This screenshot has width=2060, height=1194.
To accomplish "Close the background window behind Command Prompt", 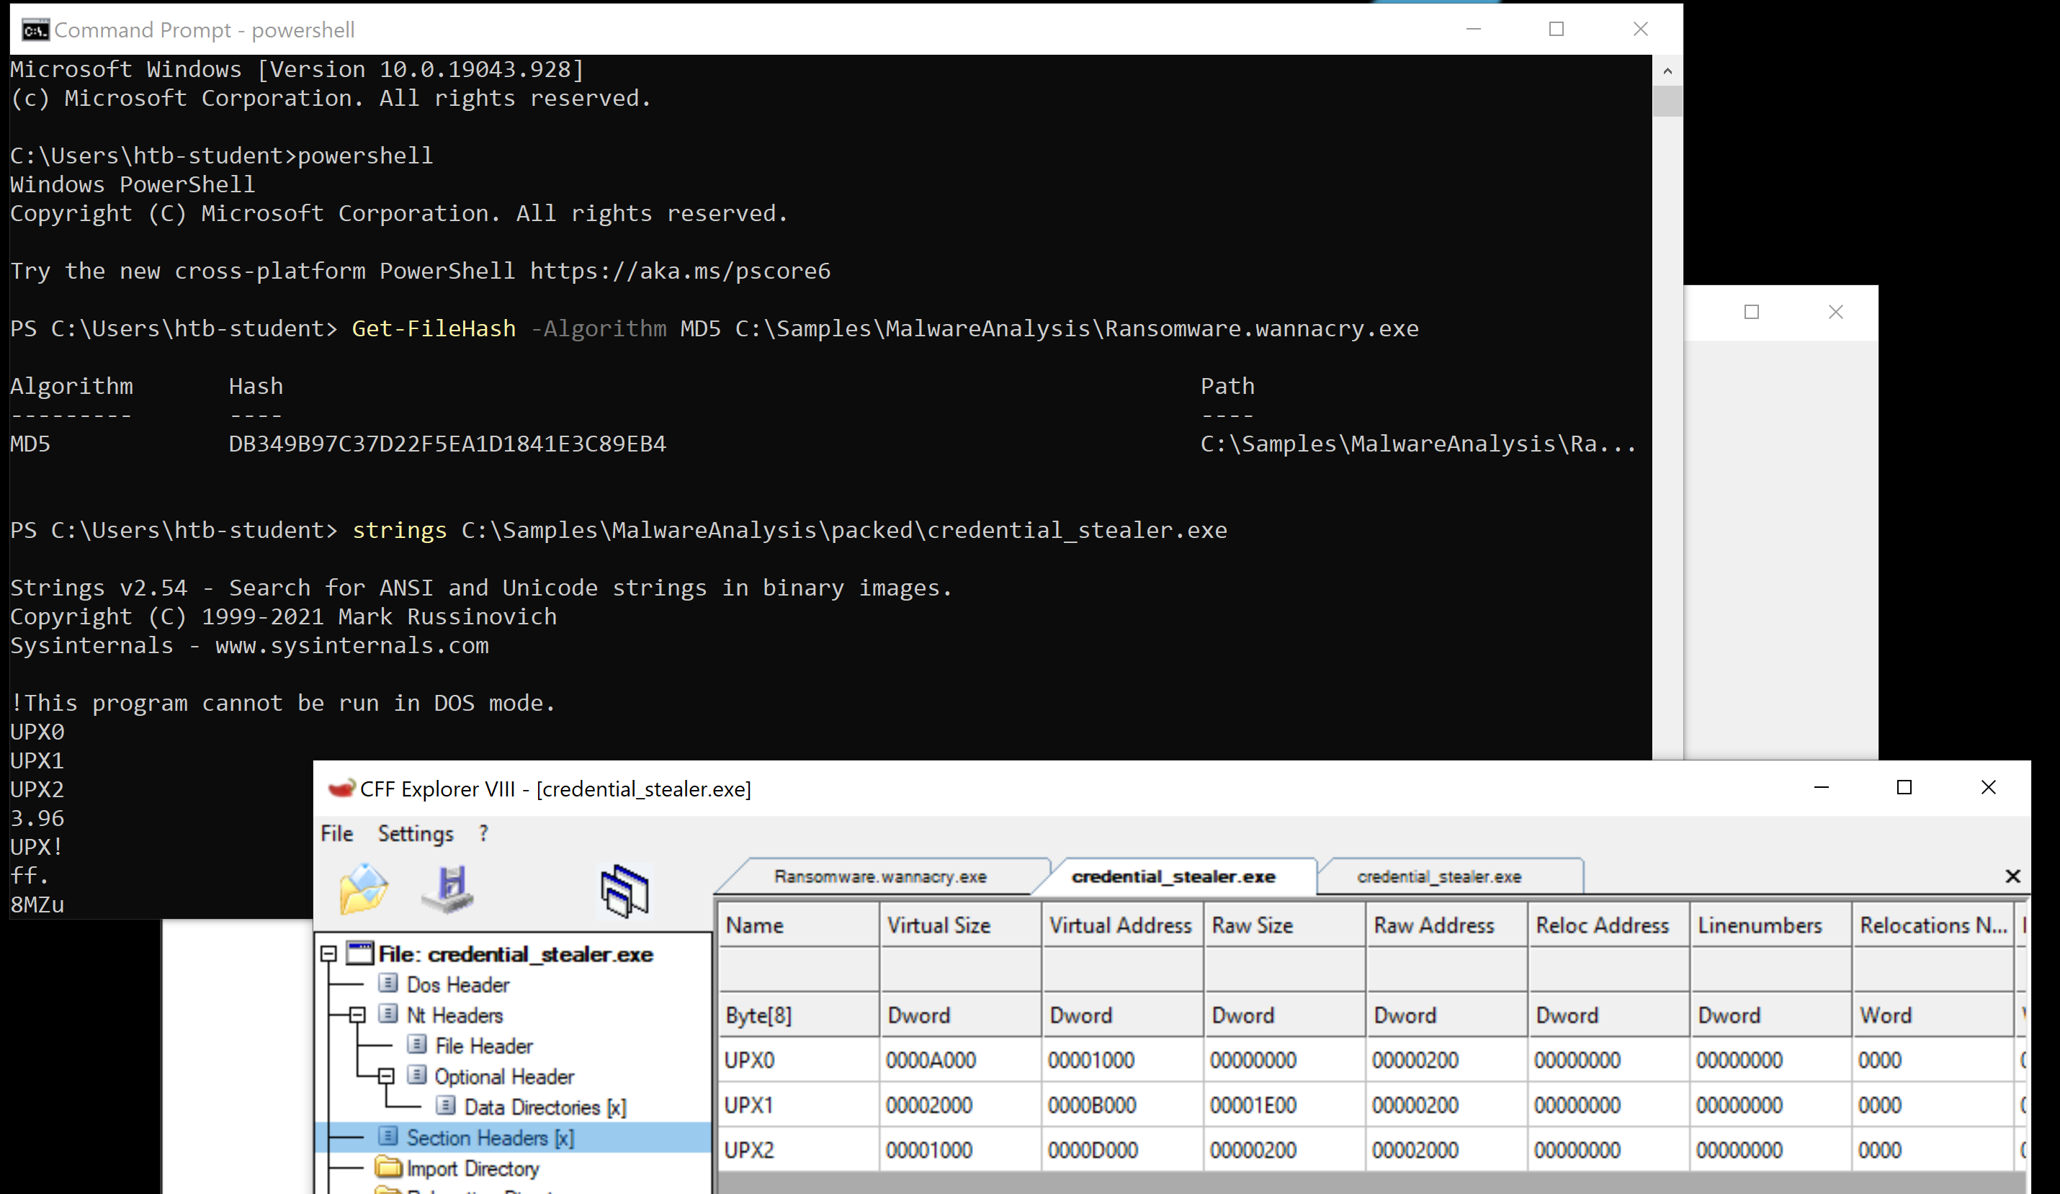I will [1836, 313].
